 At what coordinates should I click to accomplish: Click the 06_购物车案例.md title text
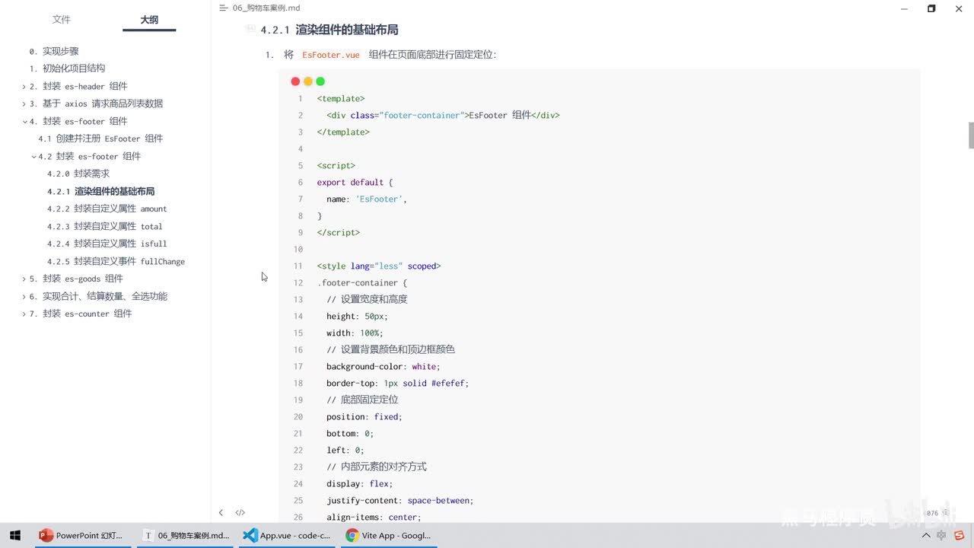click(x=266, y=8)
